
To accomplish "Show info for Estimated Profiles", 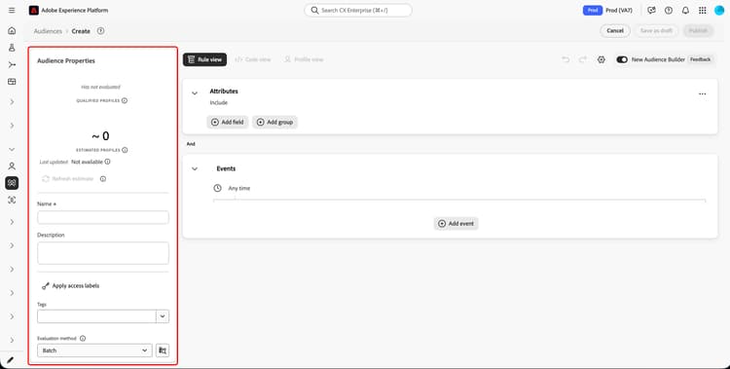I will click(x=125, y=150).
